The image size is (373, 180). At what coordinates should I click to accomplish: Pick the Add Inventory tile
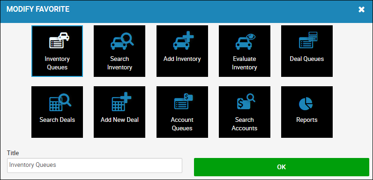(x=182, y=51)
